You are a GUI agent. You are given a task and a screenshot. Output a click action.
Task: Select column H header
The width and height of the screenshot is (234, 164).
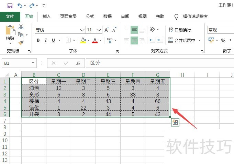[x=182, y=75]
